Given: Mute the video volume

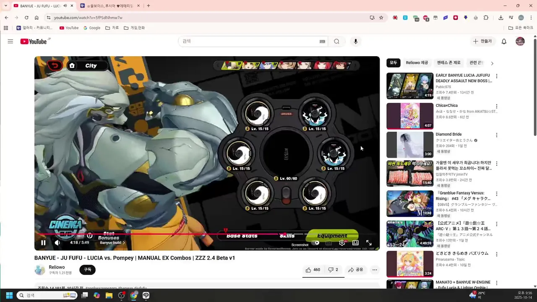Looking at the screenshot, I should [x=57, y=242].
